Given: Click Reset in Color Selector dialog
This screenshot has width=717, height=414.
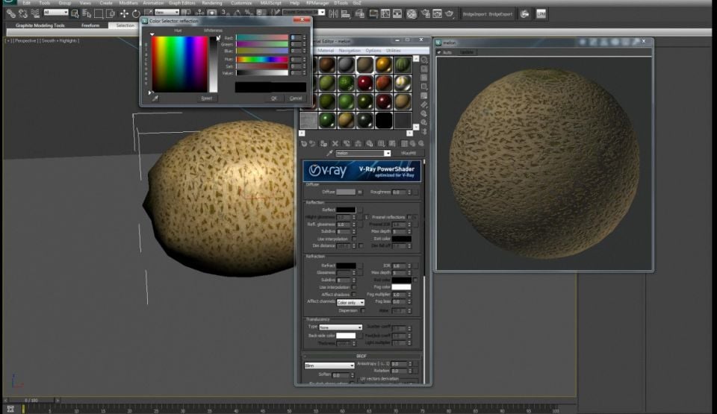Looking at the screenshot, I should pyautogui.click(x=207, y=98).
